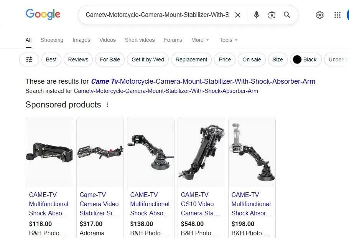Open Adorama $317.00 stabilizer image
Image resolution: width=349 pixels, height=238 pixels.
[x=100, y=152]
